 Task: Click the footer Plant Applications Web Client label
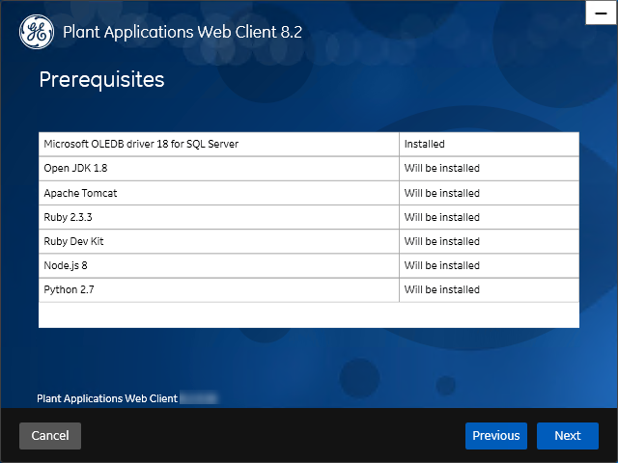tap(107, 398)
